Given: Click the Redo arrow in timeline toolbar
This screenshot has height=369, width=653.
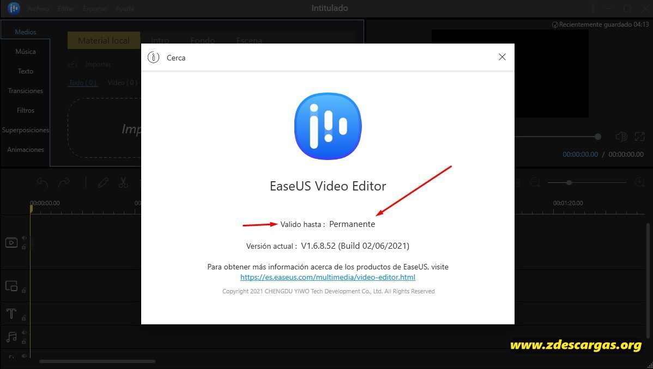Looking at the screenshot, I should [64, 183].
